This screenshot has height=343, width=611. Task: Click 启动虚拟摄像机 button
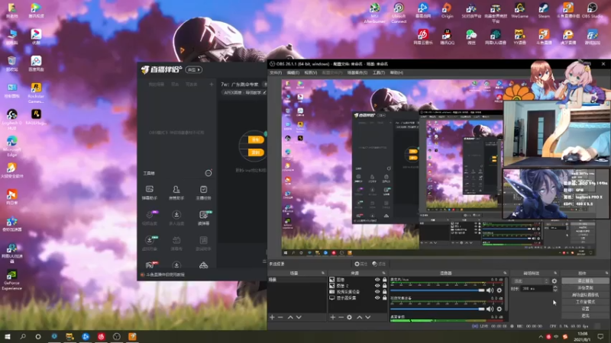585,295
